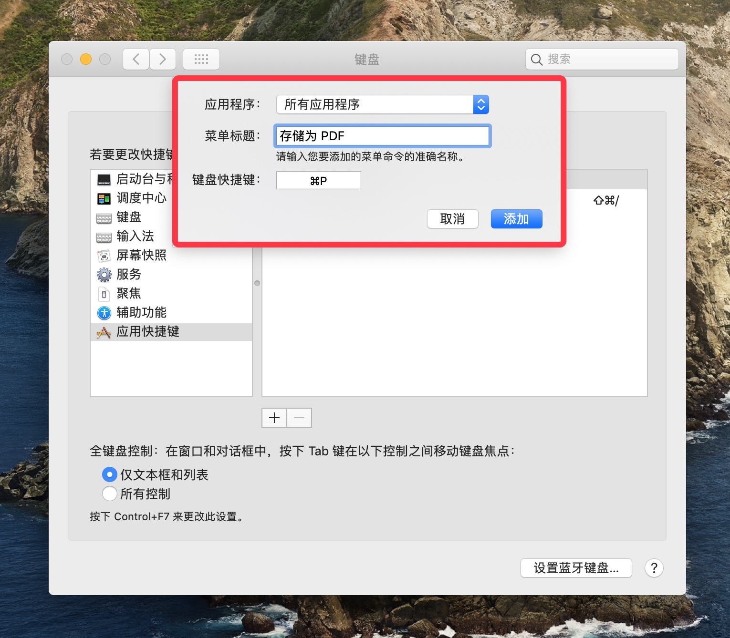Select the 仅文本框和列表 radio button

[110, 474]
